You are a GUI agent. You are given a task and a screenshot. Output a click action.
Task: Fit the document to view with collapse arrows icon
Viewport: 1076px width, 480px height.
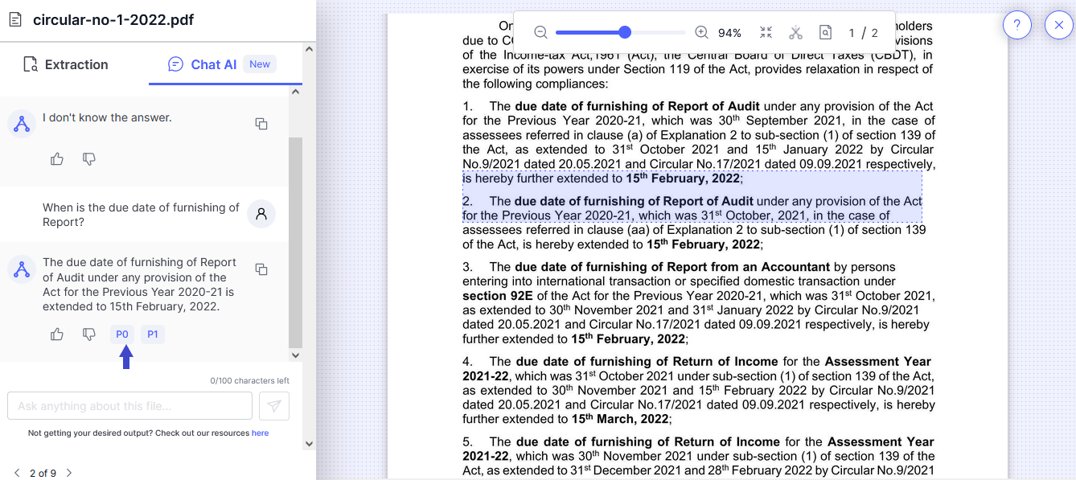(x=766, y=32)
